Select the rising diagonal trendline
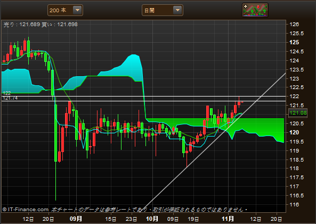The image size is (316, 224). pos(215,141)
